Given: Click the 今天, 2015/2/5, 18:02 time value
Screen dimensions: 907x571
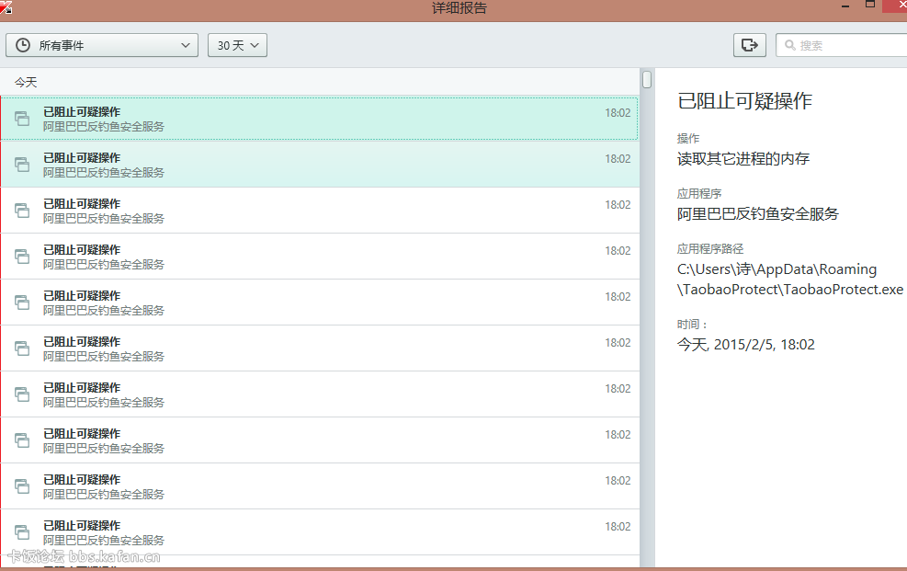Looking at the screenshot, I should click(x=745, y=345).
